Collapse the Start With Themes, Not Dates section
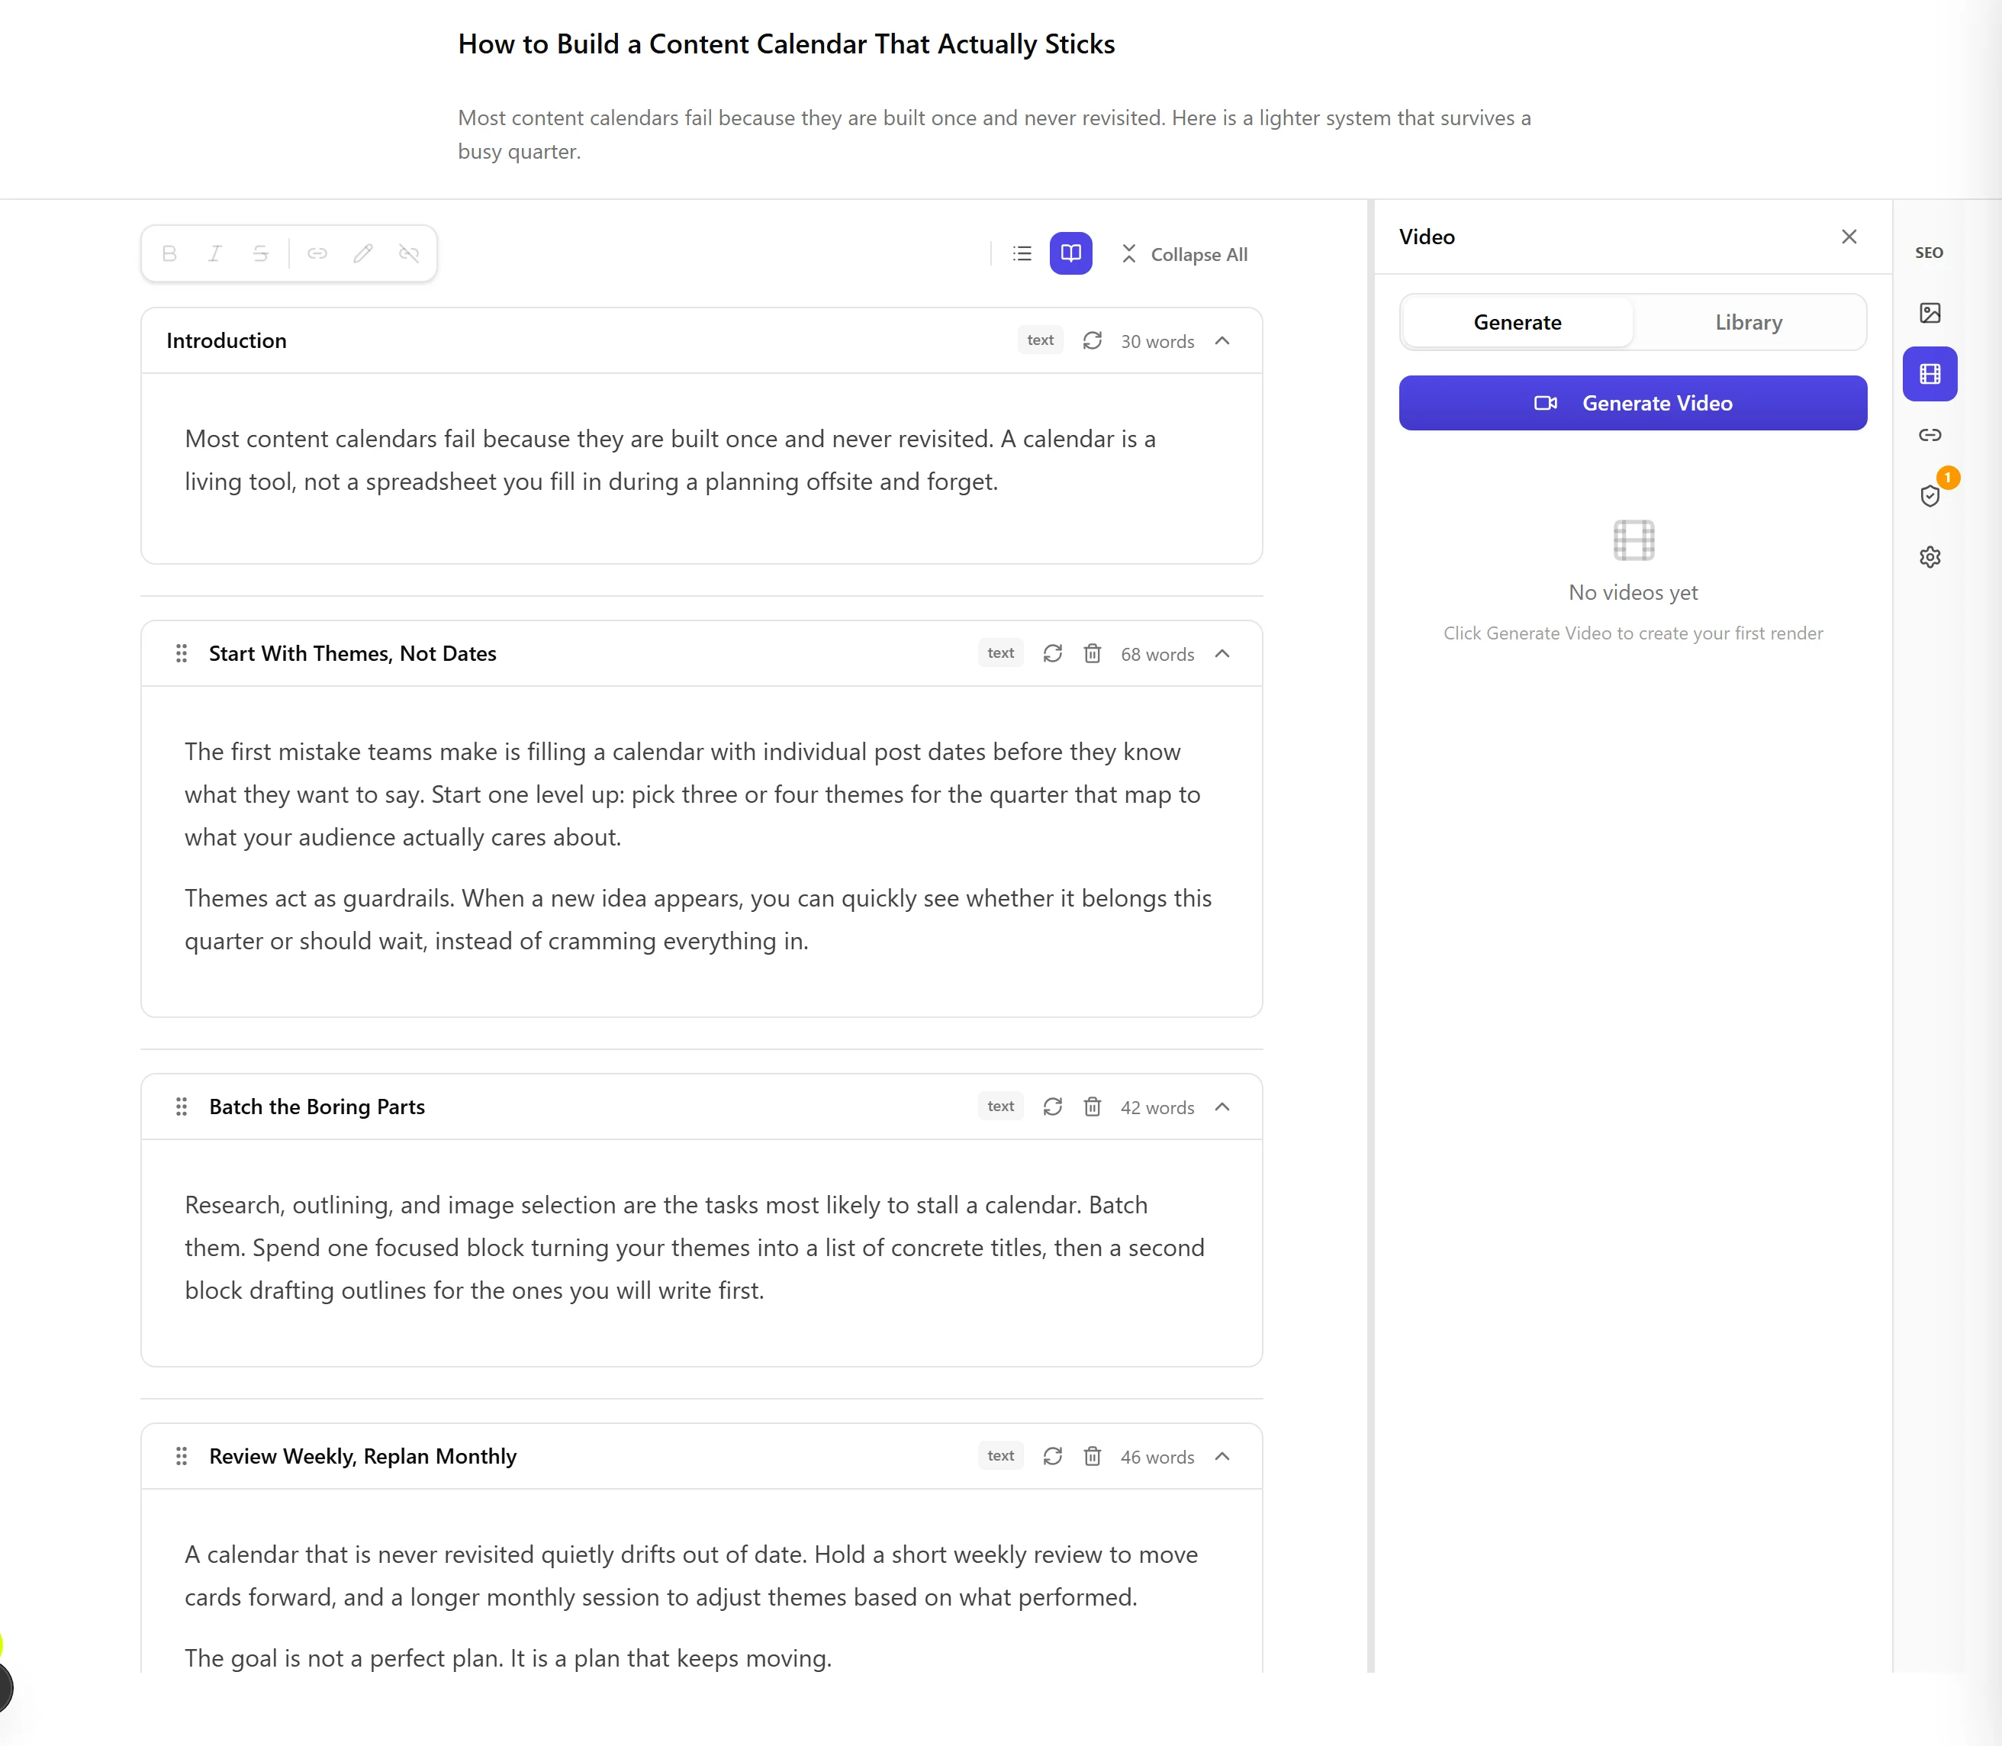Screen dimensions: 2002x1746 [x=1221, y=652]
